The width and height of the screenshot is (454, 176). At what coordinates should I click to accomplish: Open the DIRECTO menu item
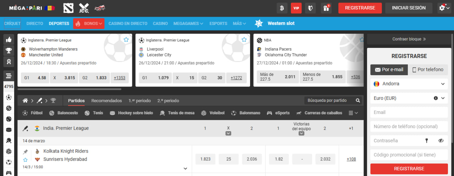point(35,23)
